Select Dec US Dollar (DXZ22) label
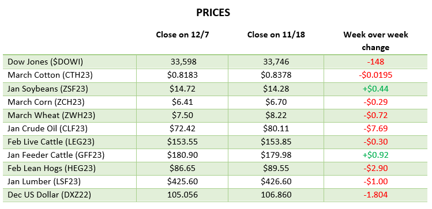Screen dimensions: 432x209 point(50,195)
